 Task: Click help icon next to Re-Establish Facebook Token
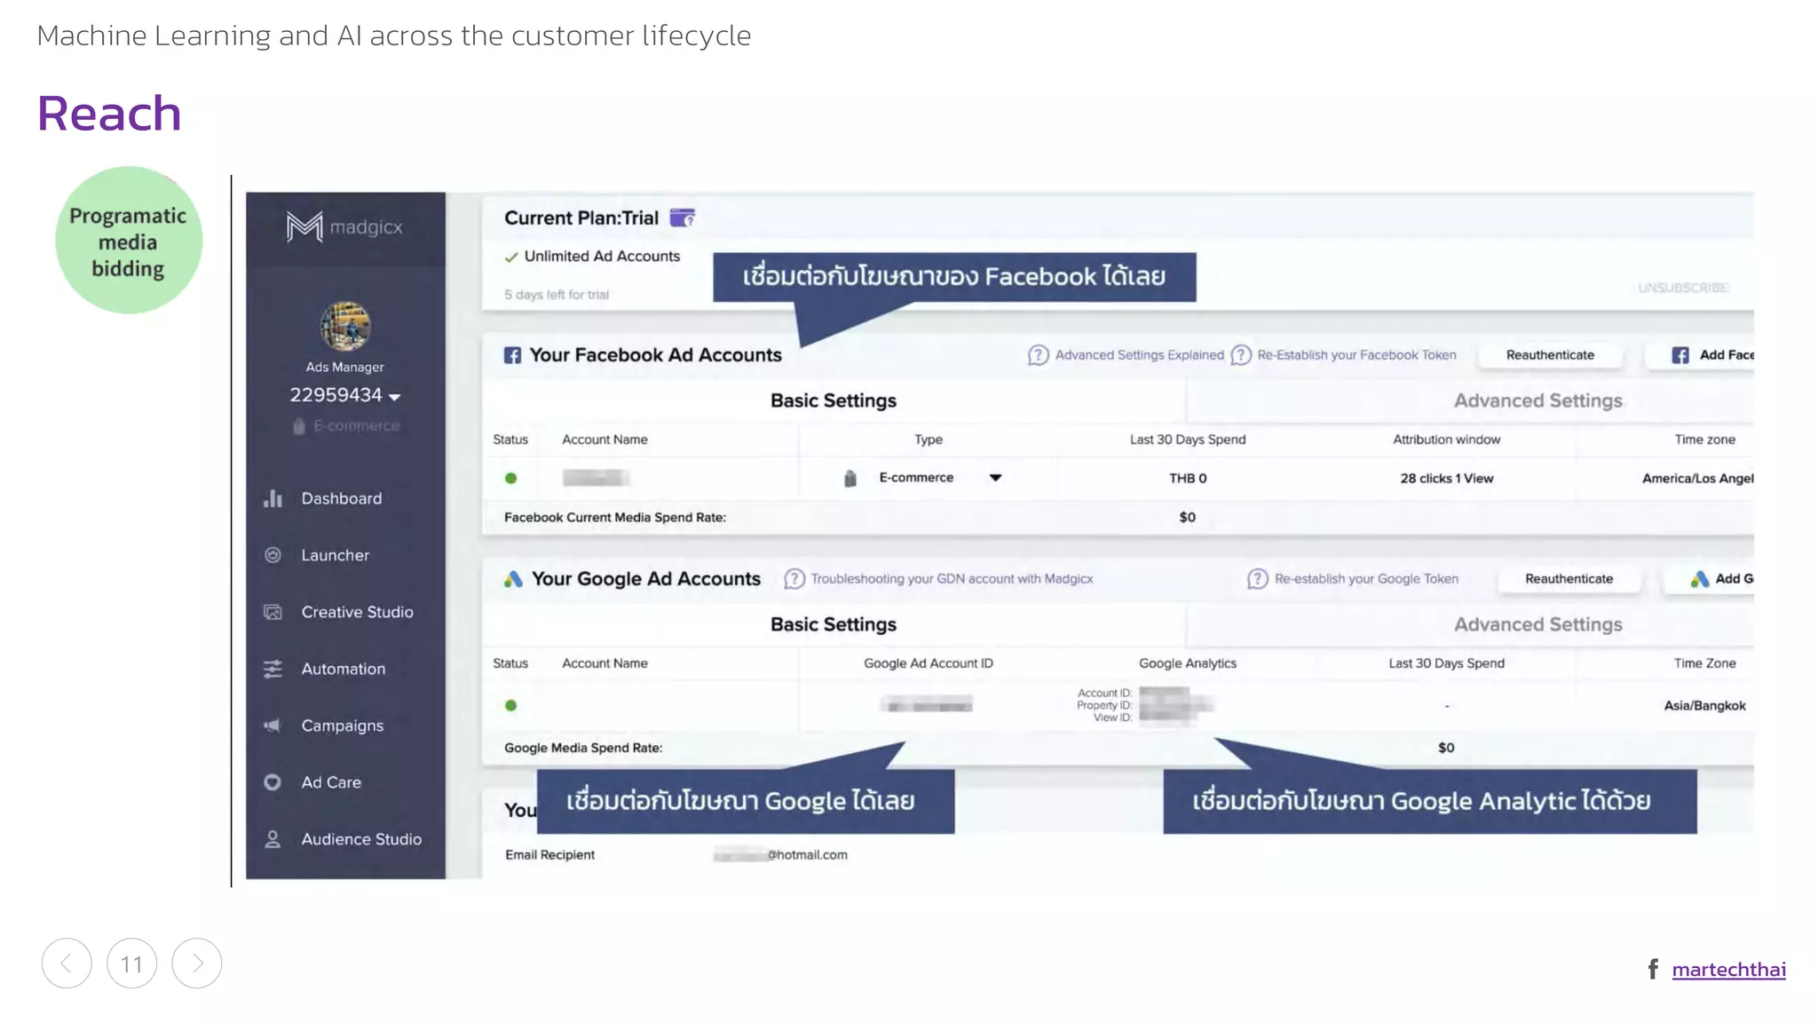(x=1241, y=355)
